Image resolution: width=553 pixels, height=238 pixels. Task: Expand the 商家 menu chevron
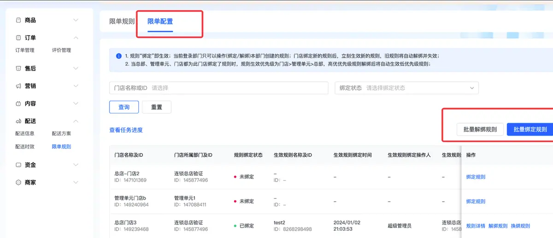point(76,183)
